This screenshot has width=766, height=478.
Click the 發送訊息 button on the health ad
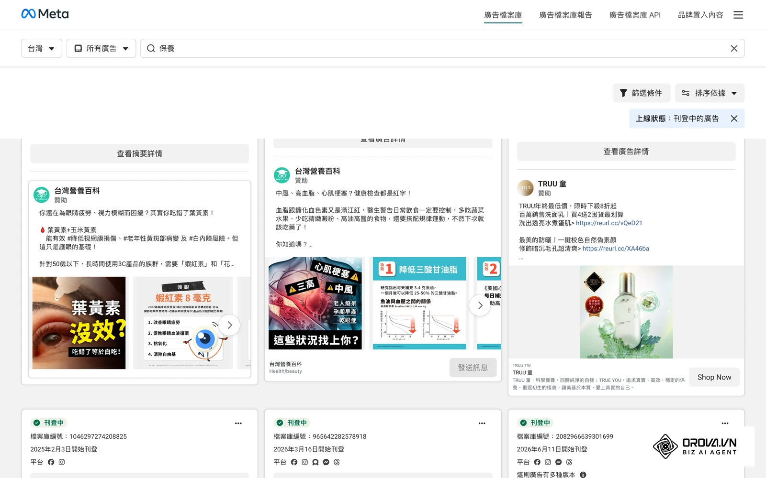(x=473, y=368)
